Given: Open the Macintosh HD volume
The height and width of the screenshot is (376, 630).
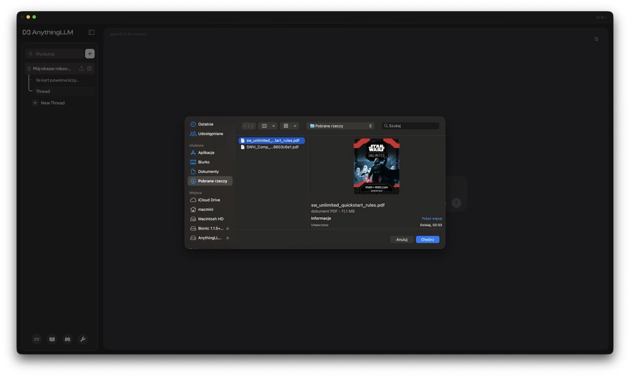Looking at the screenshot, I should coord(210,219).
